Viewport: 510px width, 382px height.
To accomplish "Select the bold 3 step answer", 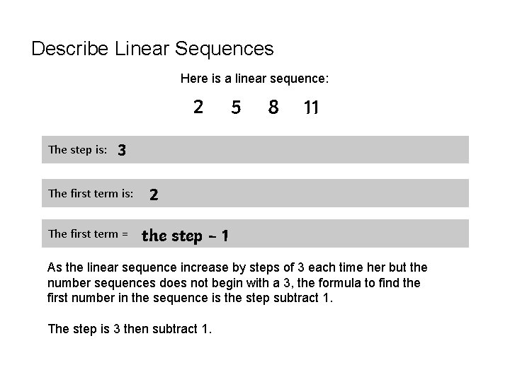I will pyautogui.click(x=123, y=150).
